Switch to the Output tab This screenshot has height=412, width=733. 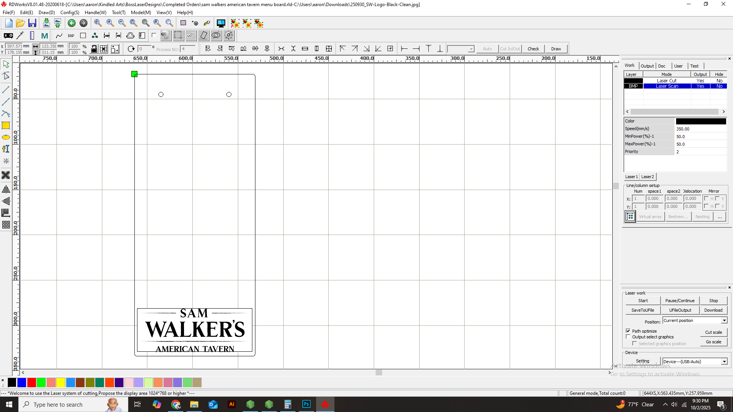(647, 66)
